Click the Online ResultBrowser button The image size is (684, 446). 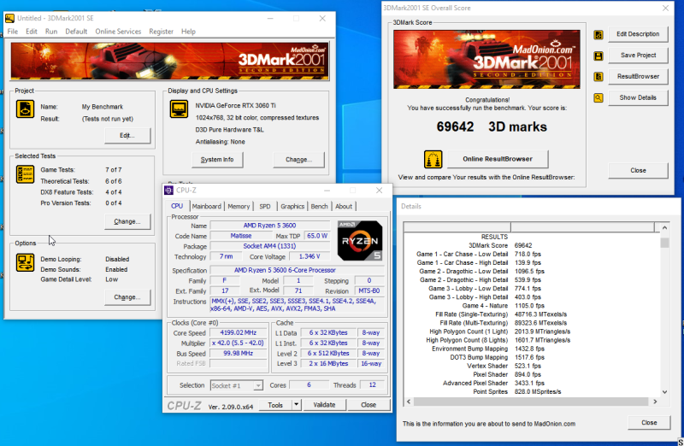point(498,159)
